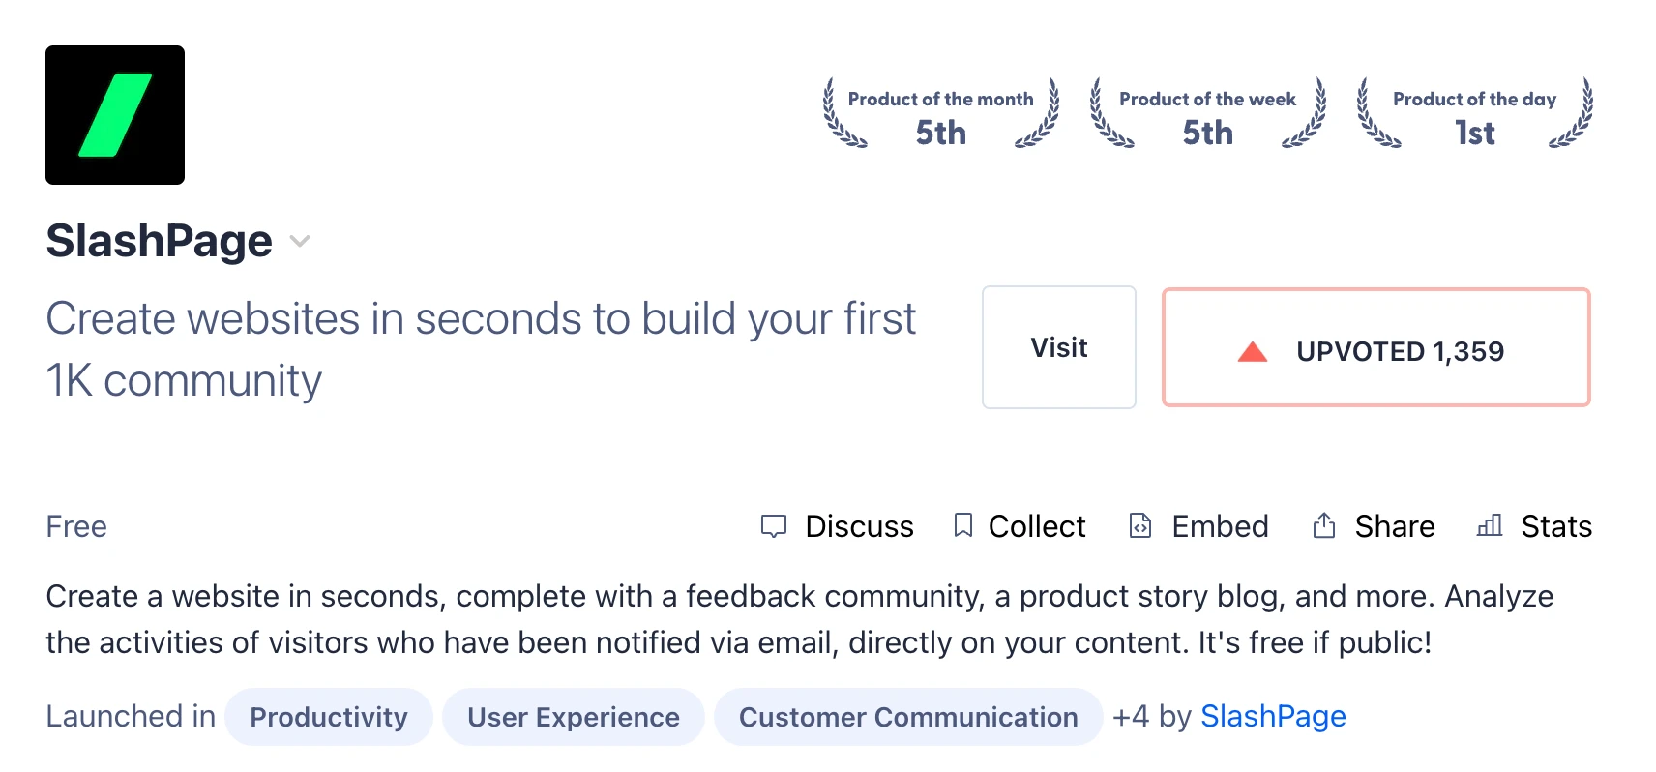This screenshot has height=772, width=1656.
Task: Click the Stats bar chart icon
Action: pyautogui.click(x=1490, y=525)
